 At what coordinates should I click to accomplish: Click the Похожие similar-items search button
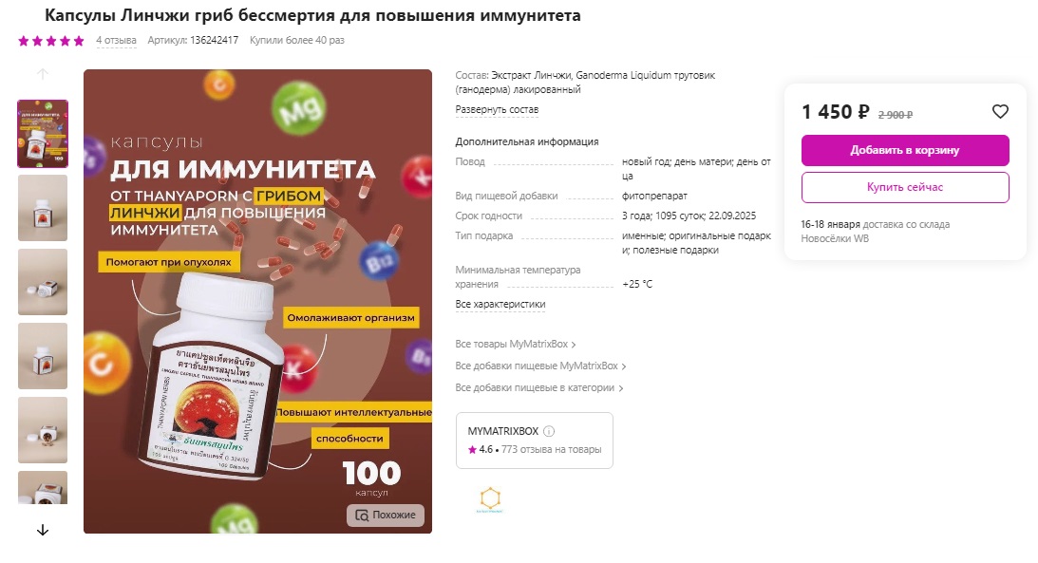[x=386, y=516]
